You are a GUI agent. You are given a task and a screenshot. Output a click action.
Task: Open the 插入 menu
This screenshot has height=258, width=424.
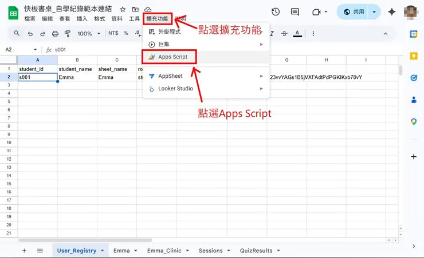tap(82, 19)
